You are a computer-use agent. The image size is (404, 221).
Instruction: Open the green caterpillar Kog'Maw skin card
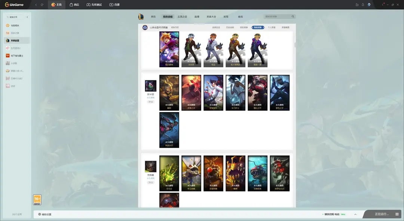click(x=169, y=174)
